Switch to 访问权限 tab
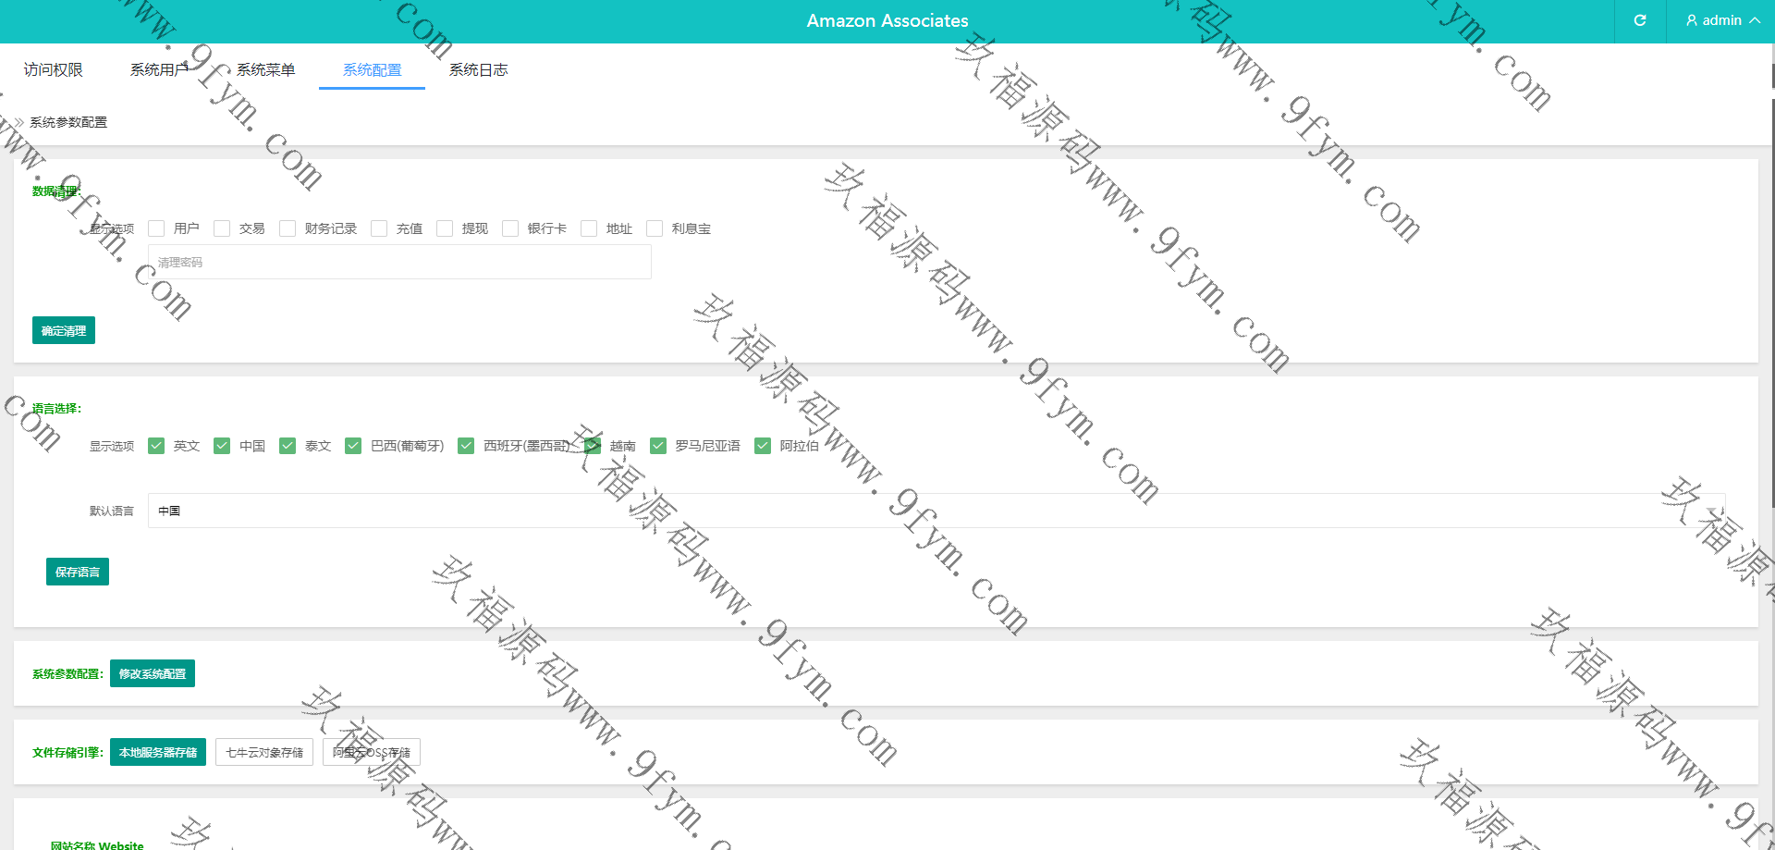Image resolution: width=1775 pixels, height=850 pixels. pos(54,69)
